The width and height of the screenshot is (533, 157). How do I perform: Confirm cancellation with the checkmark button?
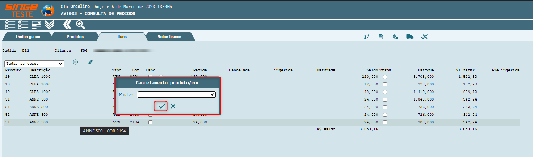click(x=161, y=106)
